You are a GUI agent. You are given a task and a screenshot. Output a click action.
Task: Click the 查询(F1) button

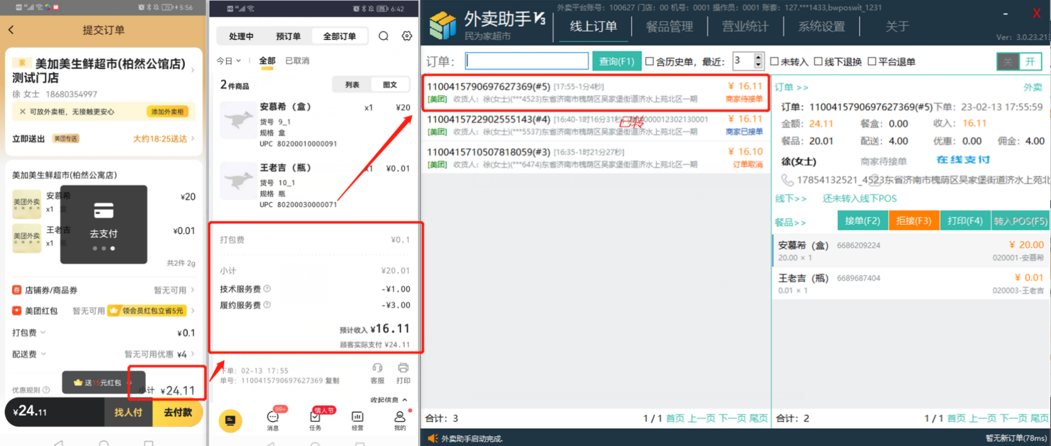[617, 61]
